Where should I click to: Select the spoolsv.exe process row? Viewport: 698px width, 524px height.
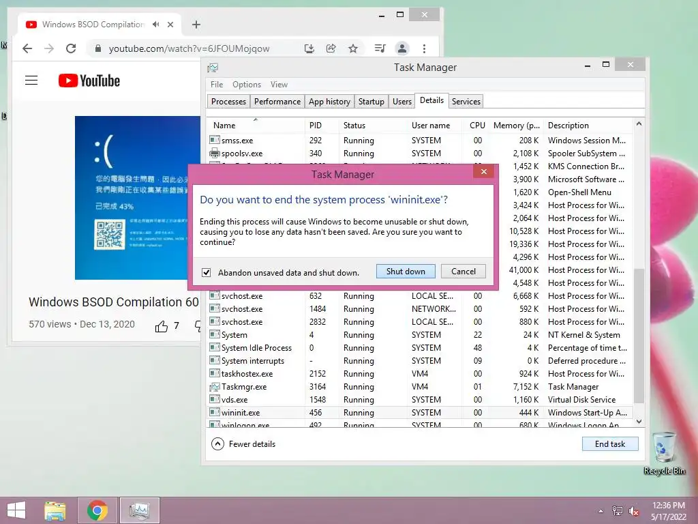(x=420, y=154)
